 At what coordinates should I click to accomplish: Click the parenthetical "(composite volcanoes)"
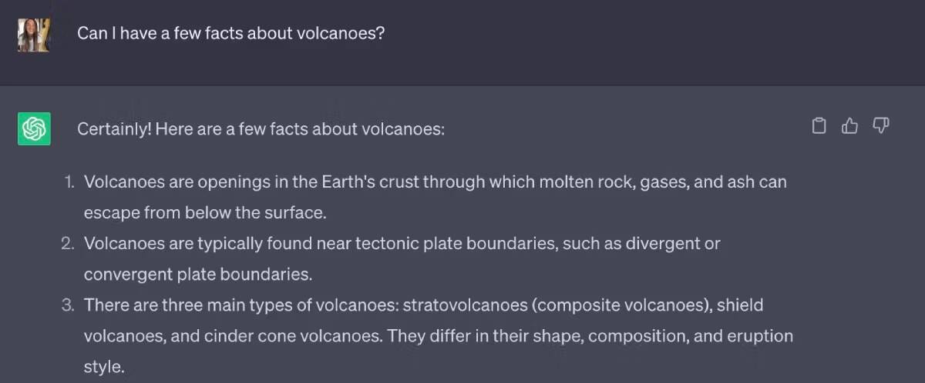[x=619, y=305]
